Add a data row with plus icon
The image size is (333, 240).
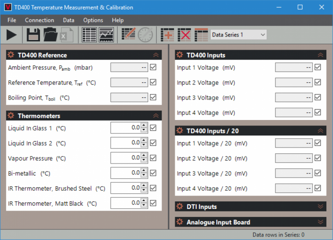click(x=167, y=35)
